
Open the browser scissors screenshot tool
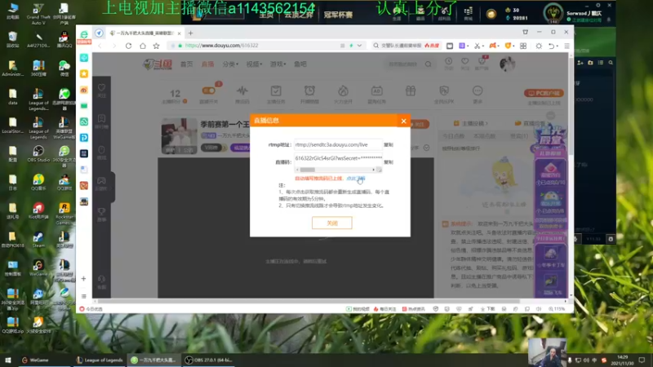pos(477,46)
